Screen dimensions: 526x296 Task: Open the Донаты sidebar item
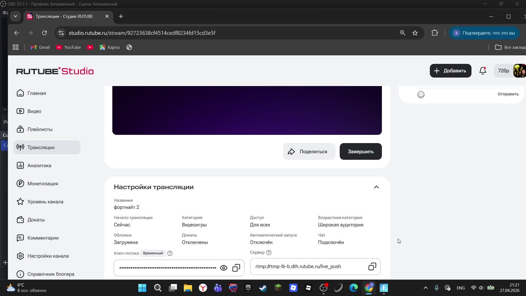coord(36,220)
